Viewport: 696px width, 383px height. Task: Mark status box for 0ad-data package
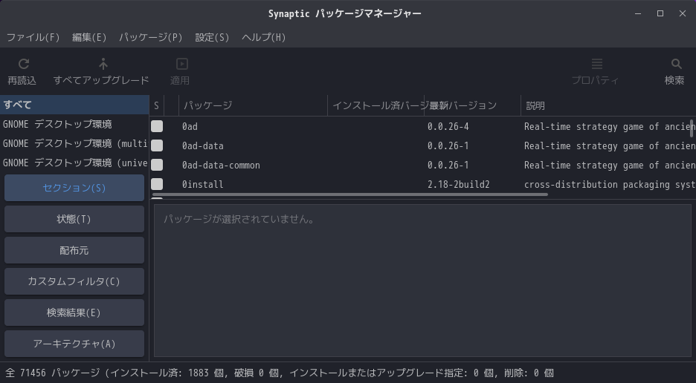157,145
